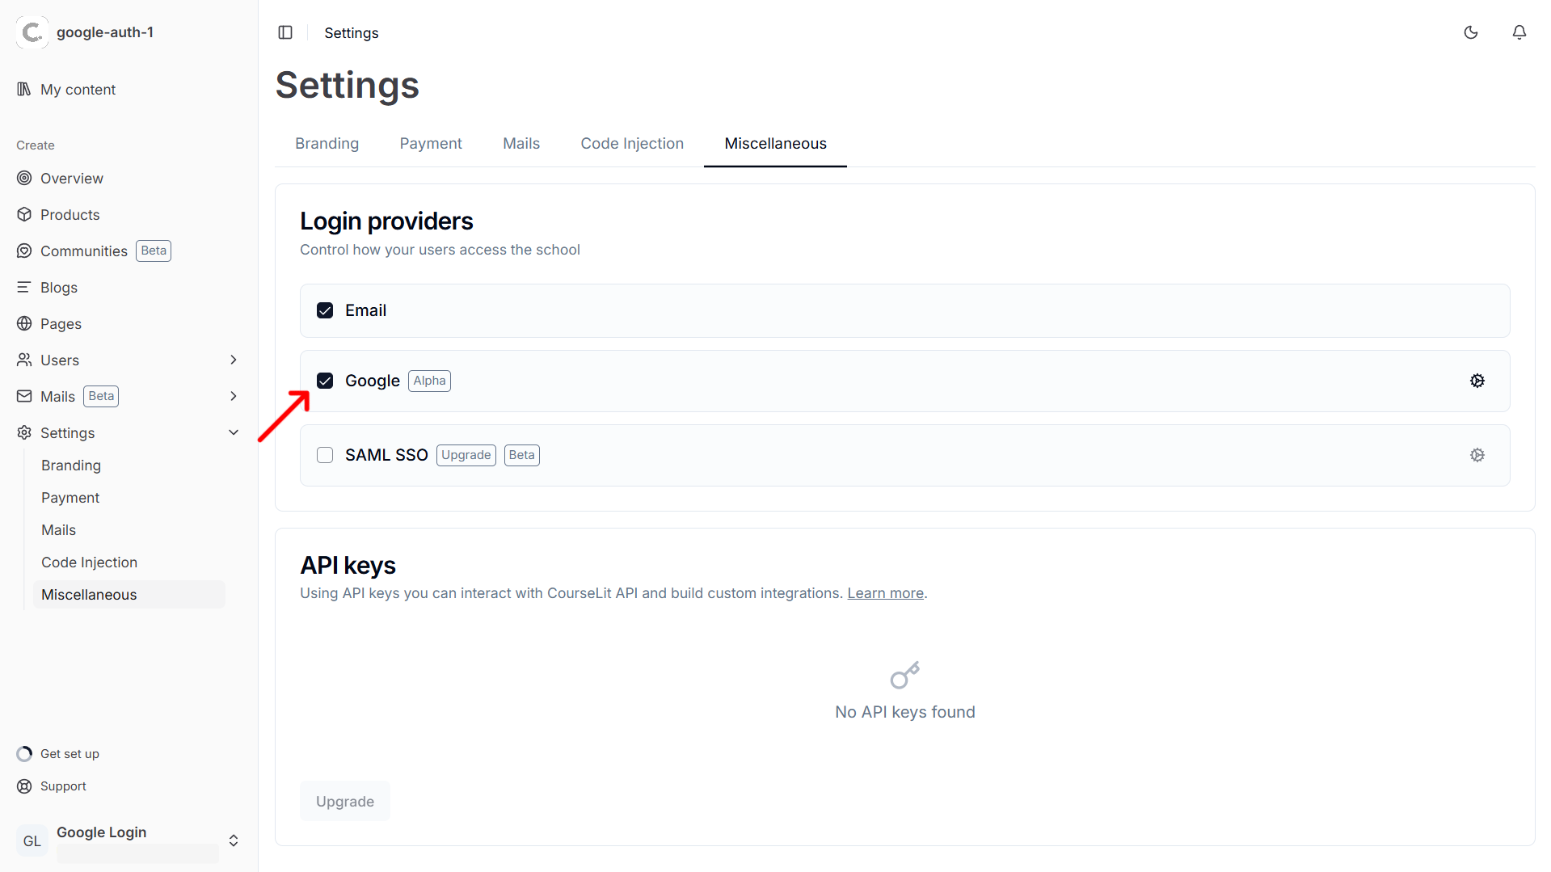The image size is (1551, 872).
Task: Switch to the Branding tab
Action: [x=327, y=143]
